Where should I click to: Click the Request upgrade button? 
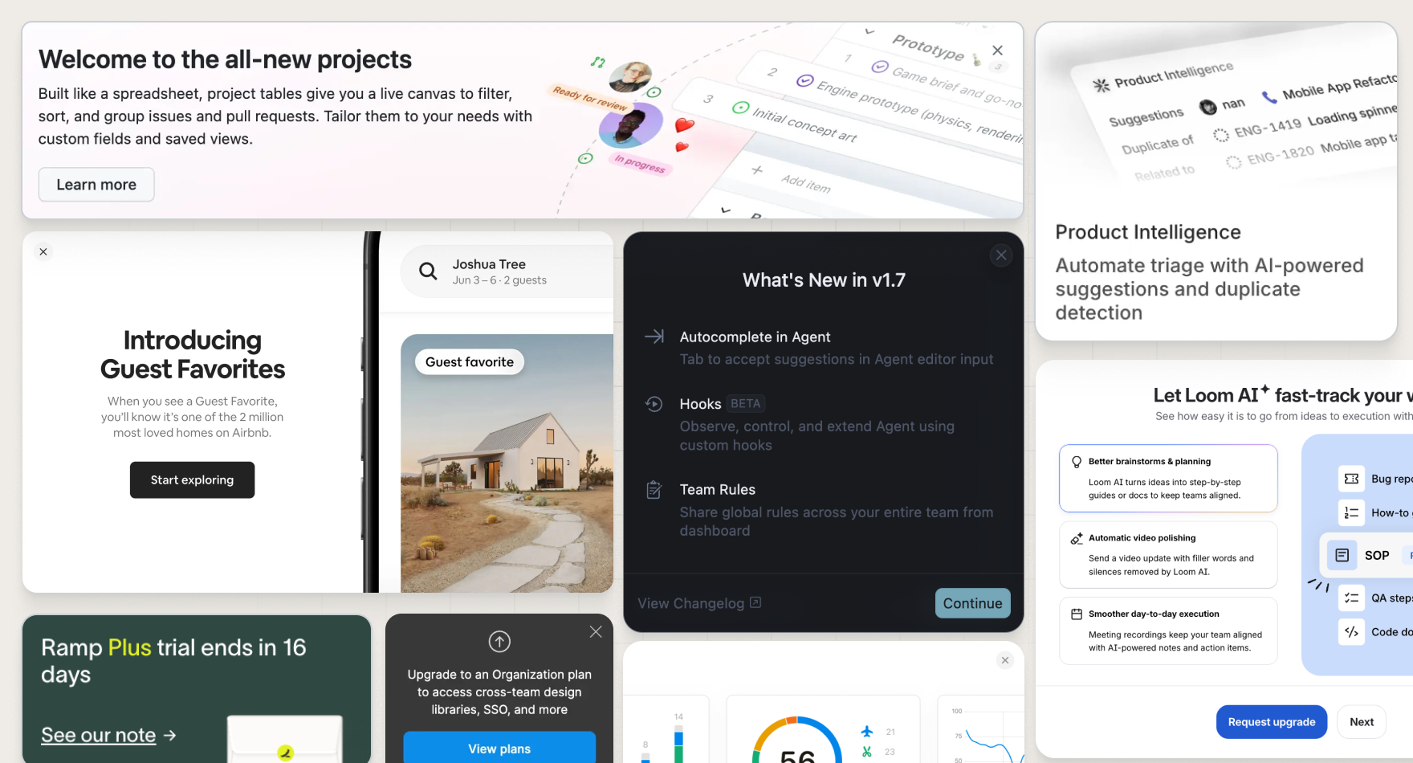tap(1272, 722)
